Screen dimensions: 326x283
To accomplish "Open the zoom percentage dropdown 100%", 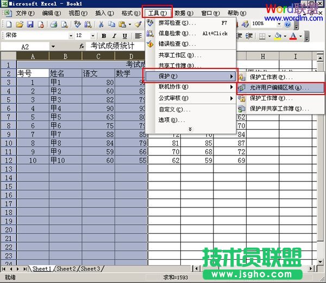I will pyautogui.click(x=279, y=24).
